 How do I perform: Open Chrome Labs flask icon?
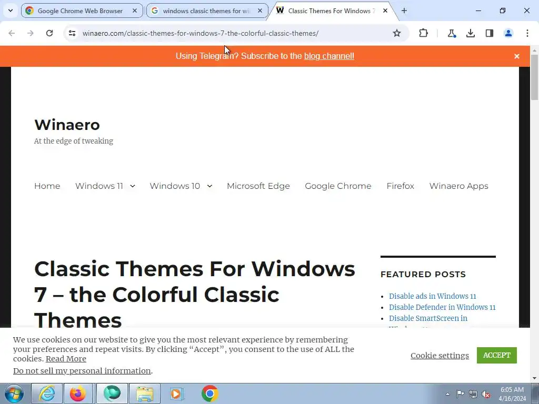(x=451, y=33)
